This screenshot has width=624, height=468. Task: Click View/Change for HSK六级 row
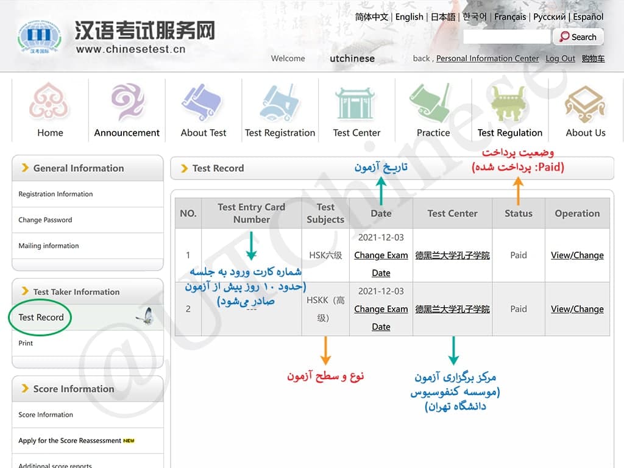click(577, 255)
